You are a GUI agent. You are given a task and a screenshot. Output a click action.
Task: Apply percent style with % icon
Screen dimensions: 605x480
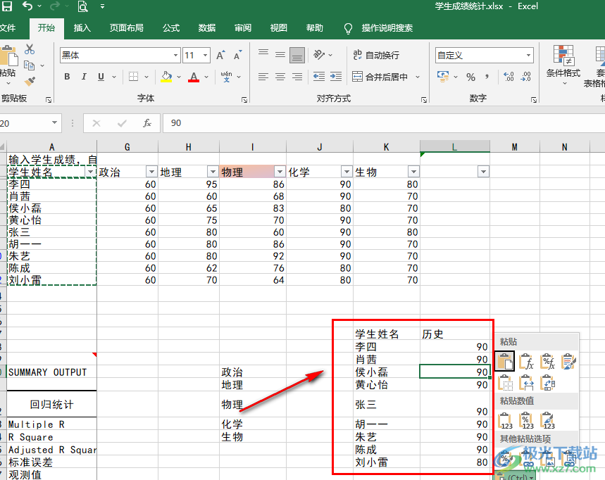click(x=470, y=77)
